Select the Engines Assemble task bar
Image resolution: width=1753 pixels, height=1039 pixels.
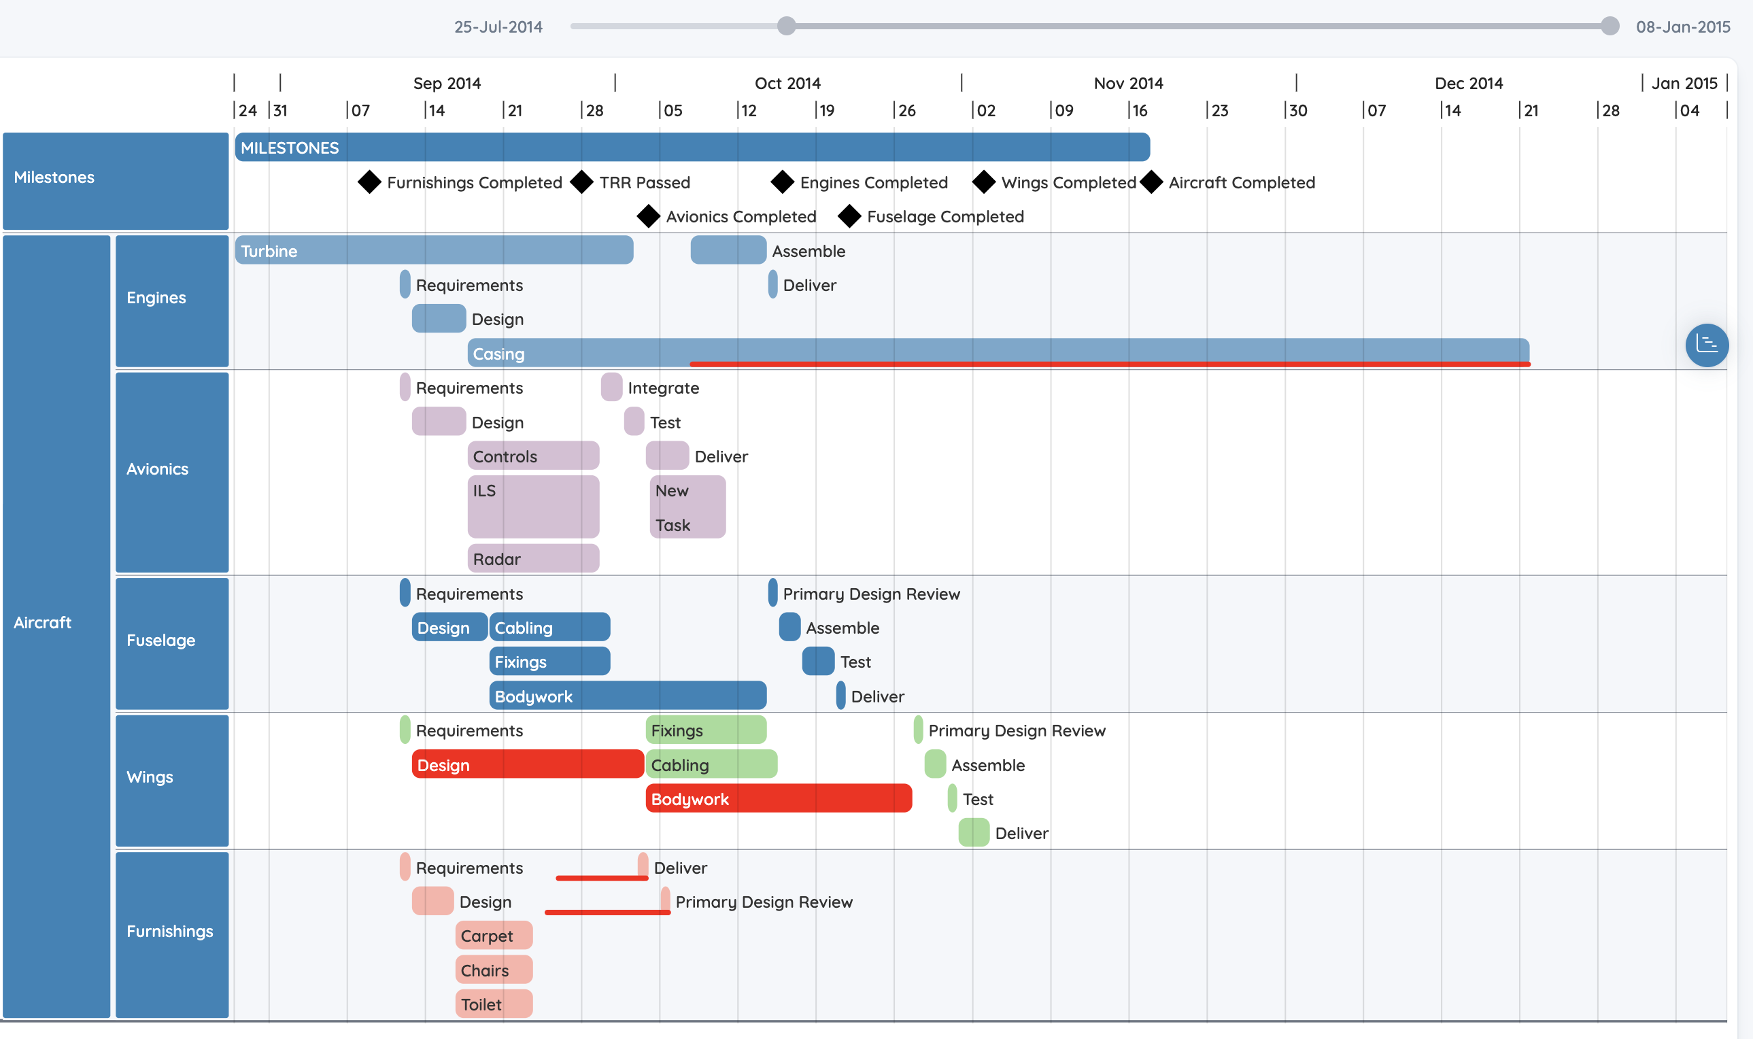(728, 250)
